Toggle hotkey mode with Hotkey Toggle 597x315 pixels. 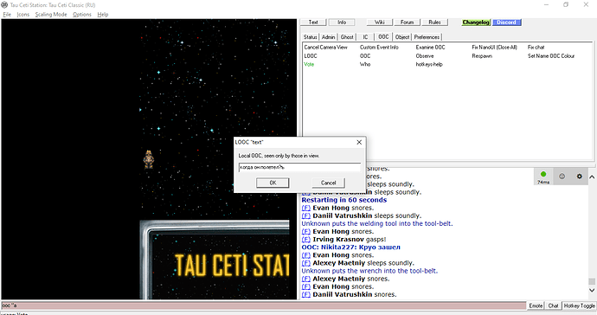[x=579, y=305]
